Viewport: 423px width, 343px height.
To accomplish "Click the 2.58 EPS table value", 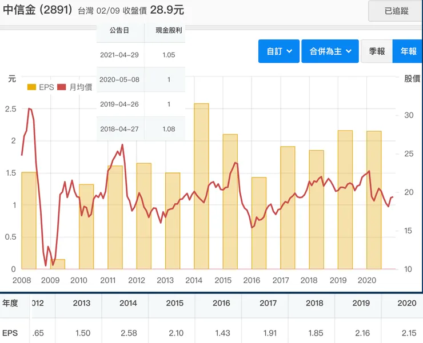I will tap(129, 333).
